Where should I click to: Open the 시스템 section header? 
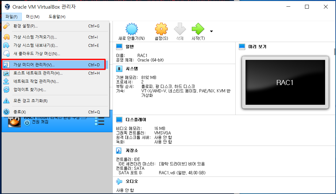point(132,69)
